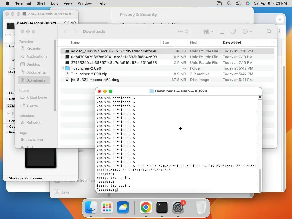Sort files by Size column
Viewport: 292px width, 219px height.
tap(166, 42)
